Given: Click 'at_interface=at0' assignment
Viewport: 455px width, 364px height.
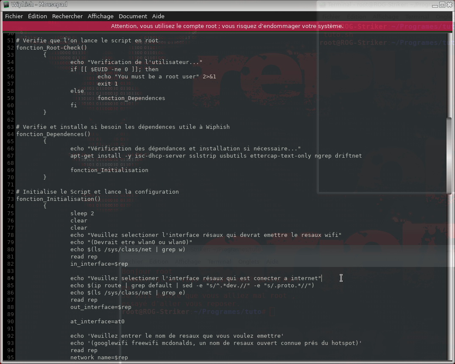Looking at the screenshot, I should [x=98, y=321].
